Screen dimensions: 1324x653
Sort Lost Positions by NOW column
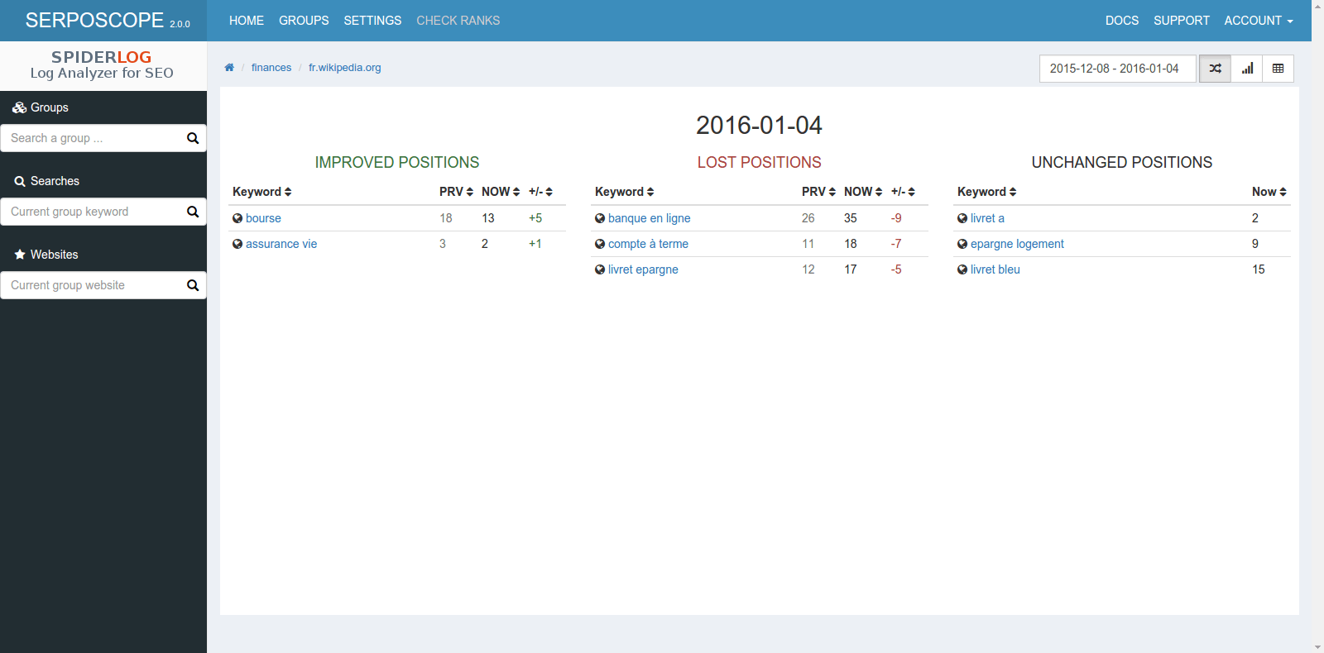pyautogui.click(x=863, y=192)
